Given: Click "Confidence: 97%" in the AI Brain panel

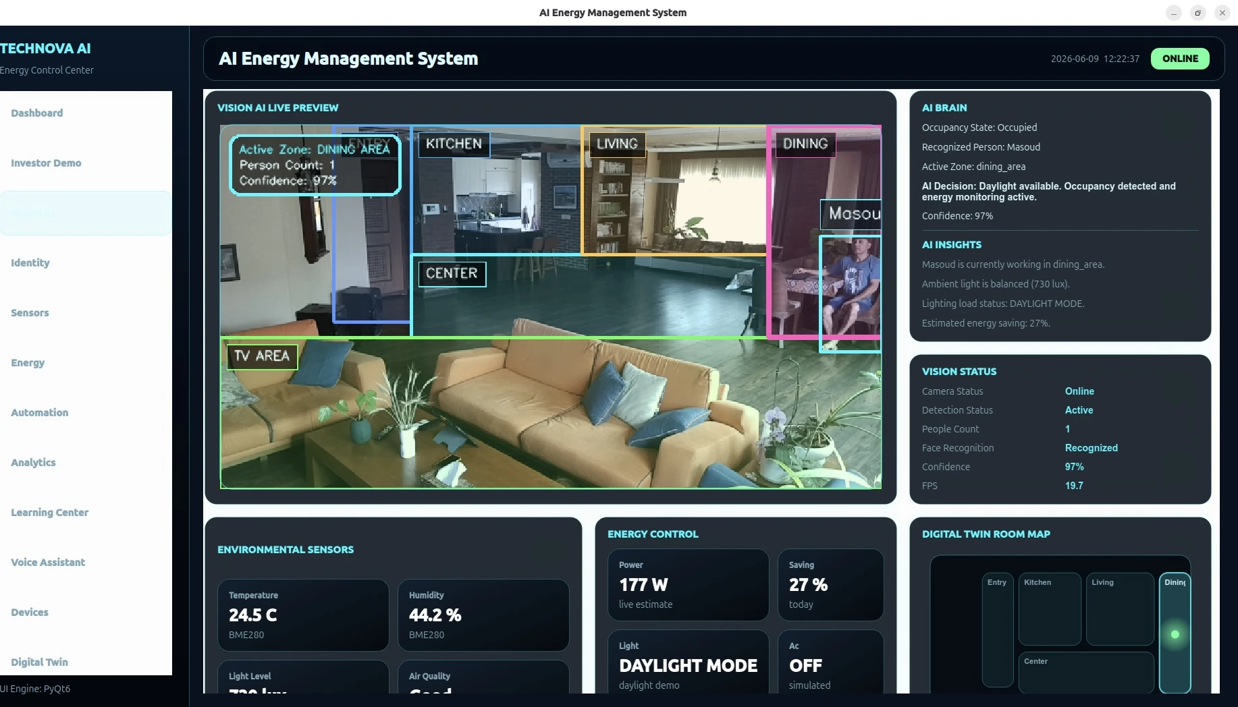Looking at the screenshot, I should [x=957, y=216].
